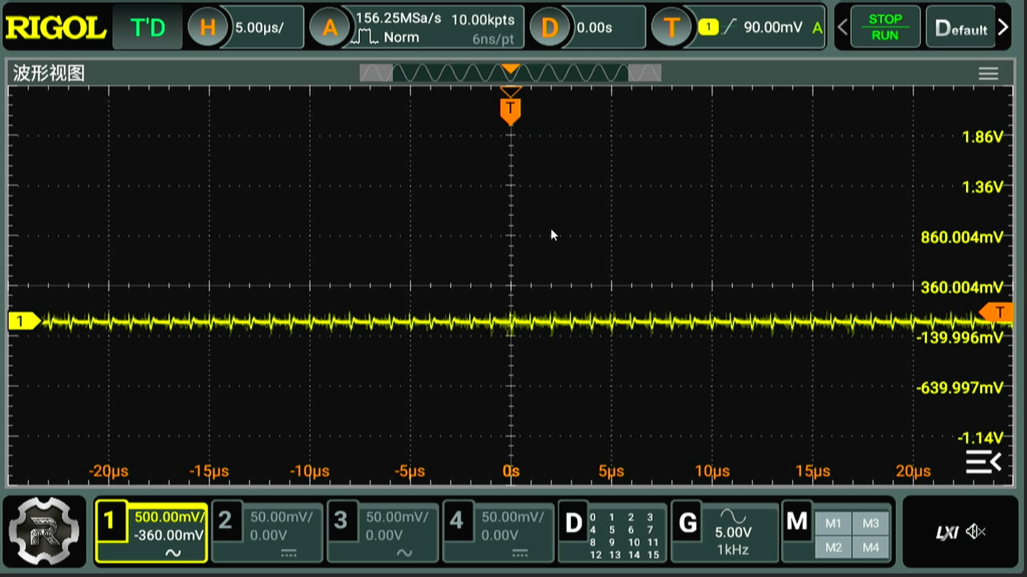This screenshot has width=1027, height=577.
Task: Open the Acquisition settings (A icon)
Action: coord(330,28)
